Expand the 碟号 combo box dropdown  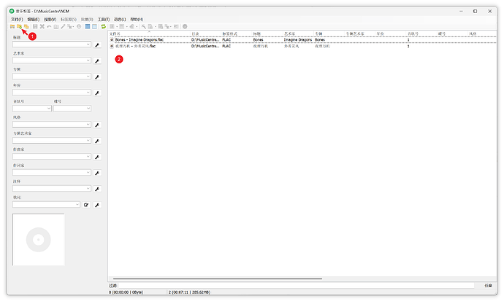(x=88, y=109)
